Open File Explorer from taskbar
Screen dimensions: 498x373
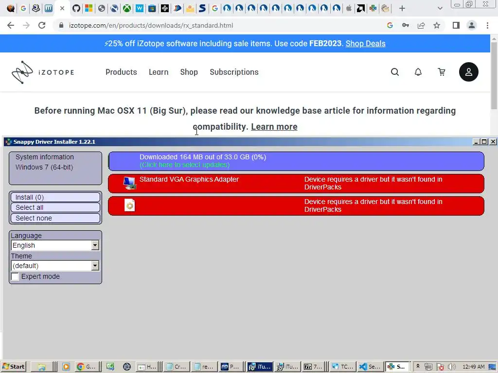pyautogui.click(x=42, y=367)
